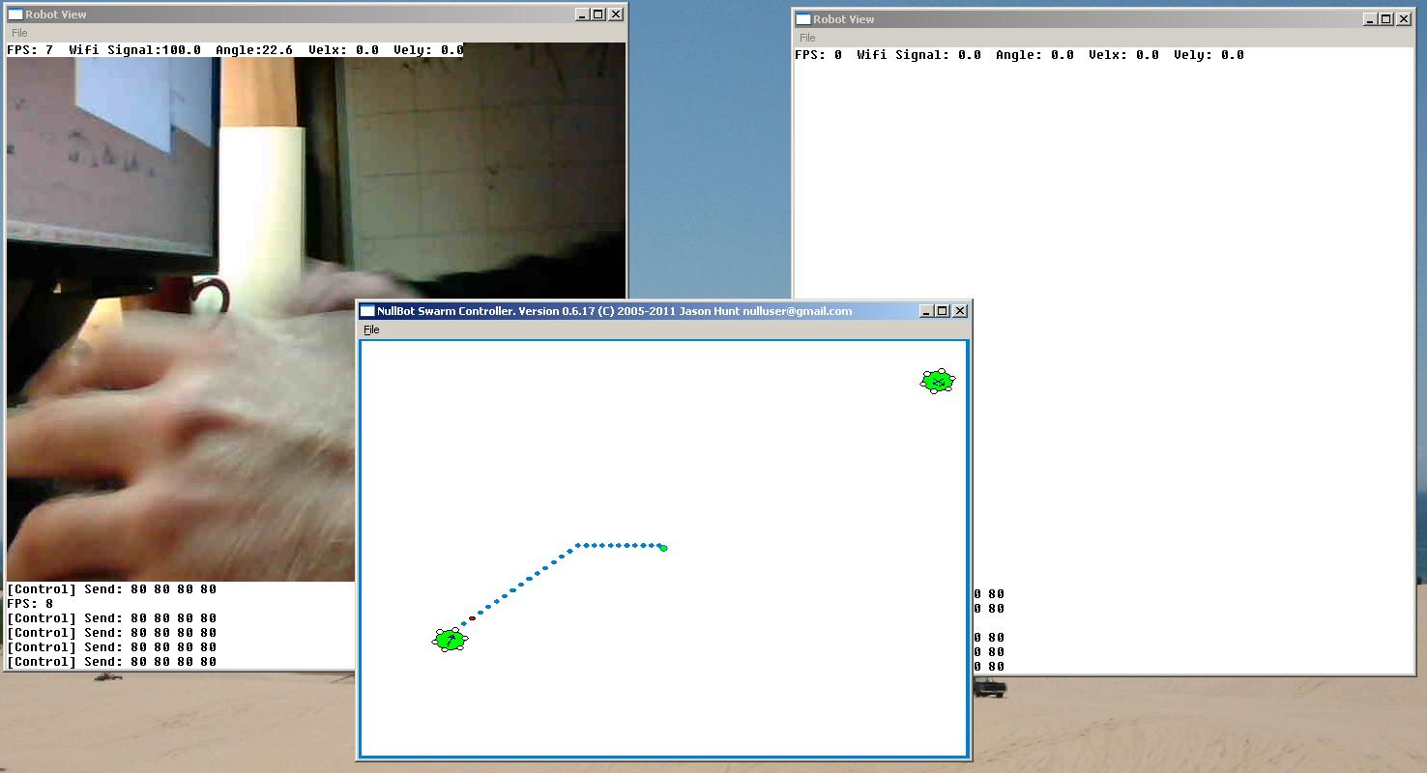Minimize the right Robot View window
This screenshot has width=1427, height=773.
(x=1370, y=19)
